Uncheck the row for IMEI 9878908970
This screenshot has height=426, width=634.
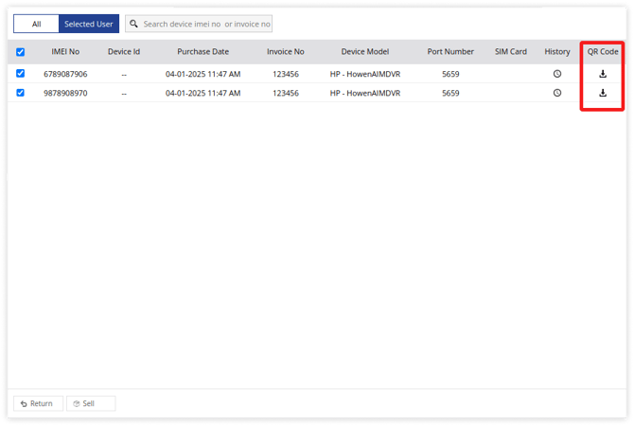(x=21, y=93)
